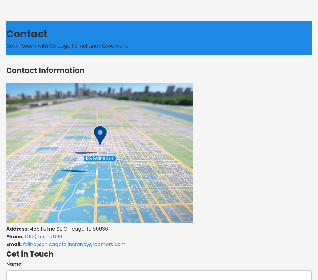Click the "Contact Information" section heading
Image resolution: width=318 pixels, height=280 pixels.
pyautogui.click(x=45, y=71)
